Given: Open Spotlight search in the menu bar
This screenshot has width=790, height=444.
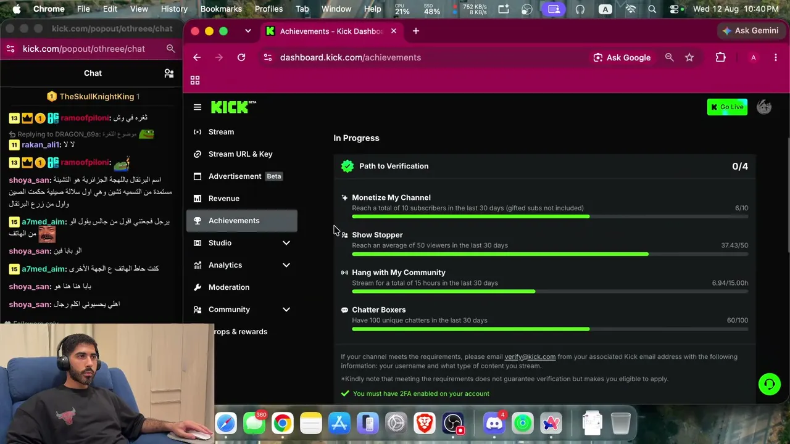Looking at the screenshot, I should coord(652,9).
